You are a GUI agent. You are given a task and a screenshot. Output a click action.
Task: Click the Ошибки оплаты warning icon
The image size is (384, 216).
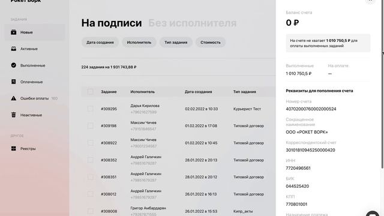13,98
